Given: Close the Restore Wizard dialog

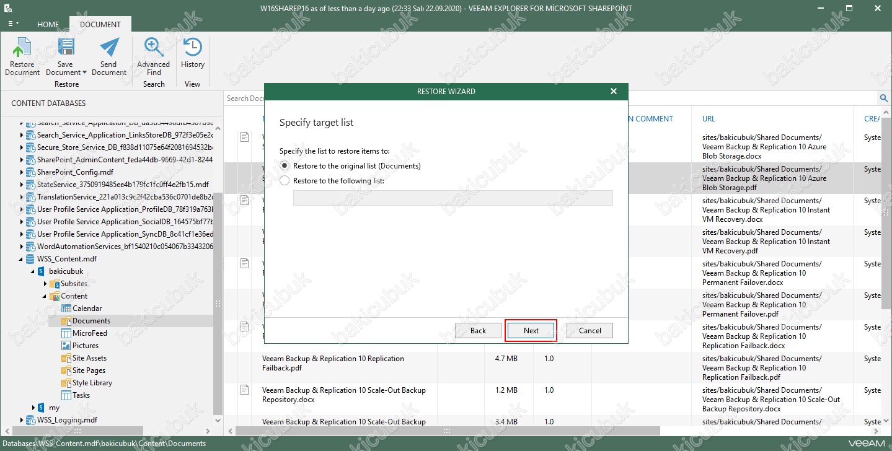Looking at the screenshot, I should (614, 91).
